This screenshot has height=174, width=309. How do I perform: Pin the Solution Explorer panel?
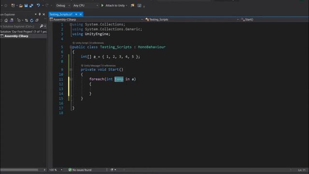40,14
